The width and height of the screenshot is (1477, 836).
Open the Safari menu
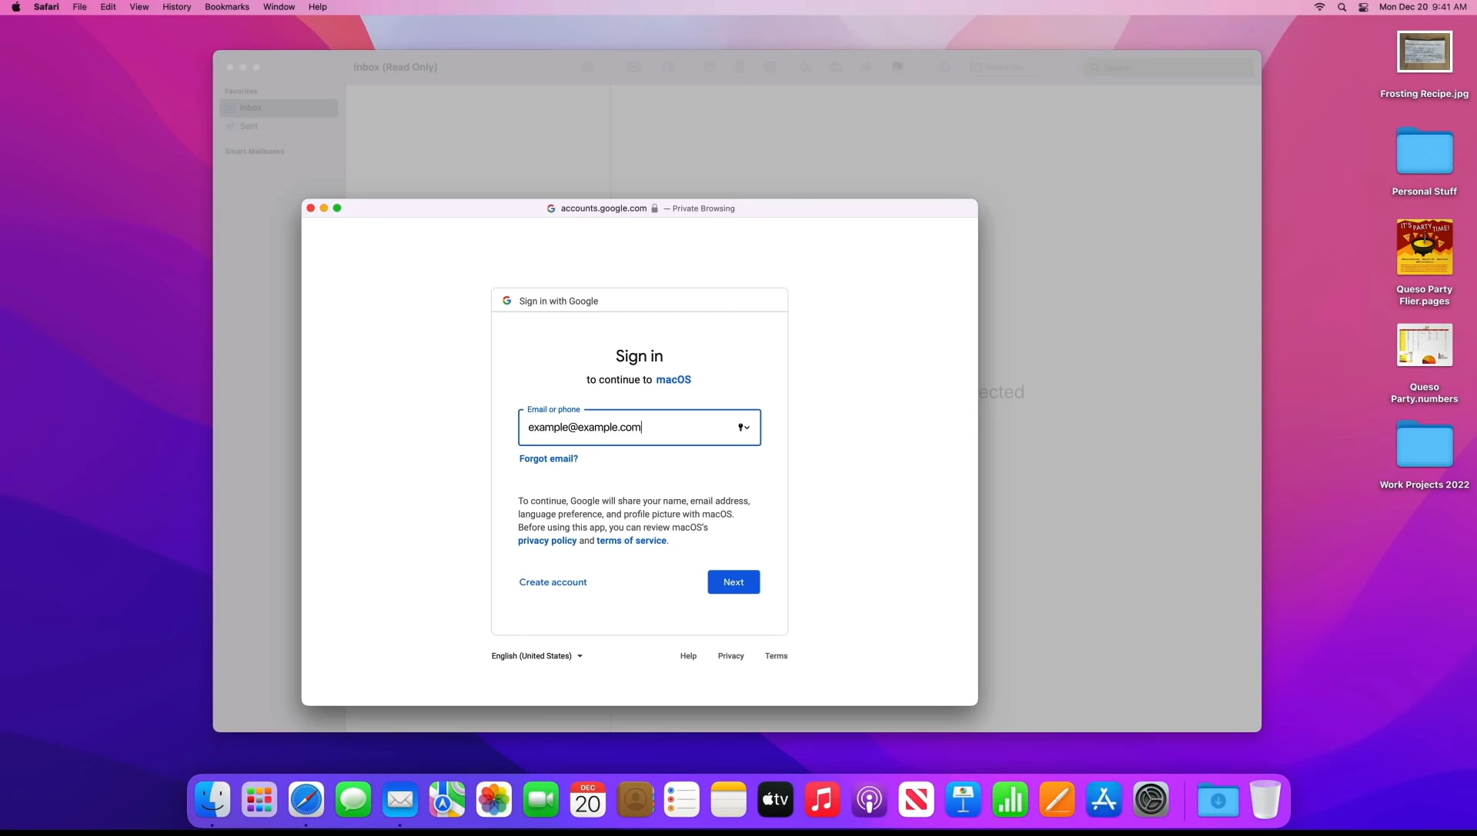[x=46, y=7]
